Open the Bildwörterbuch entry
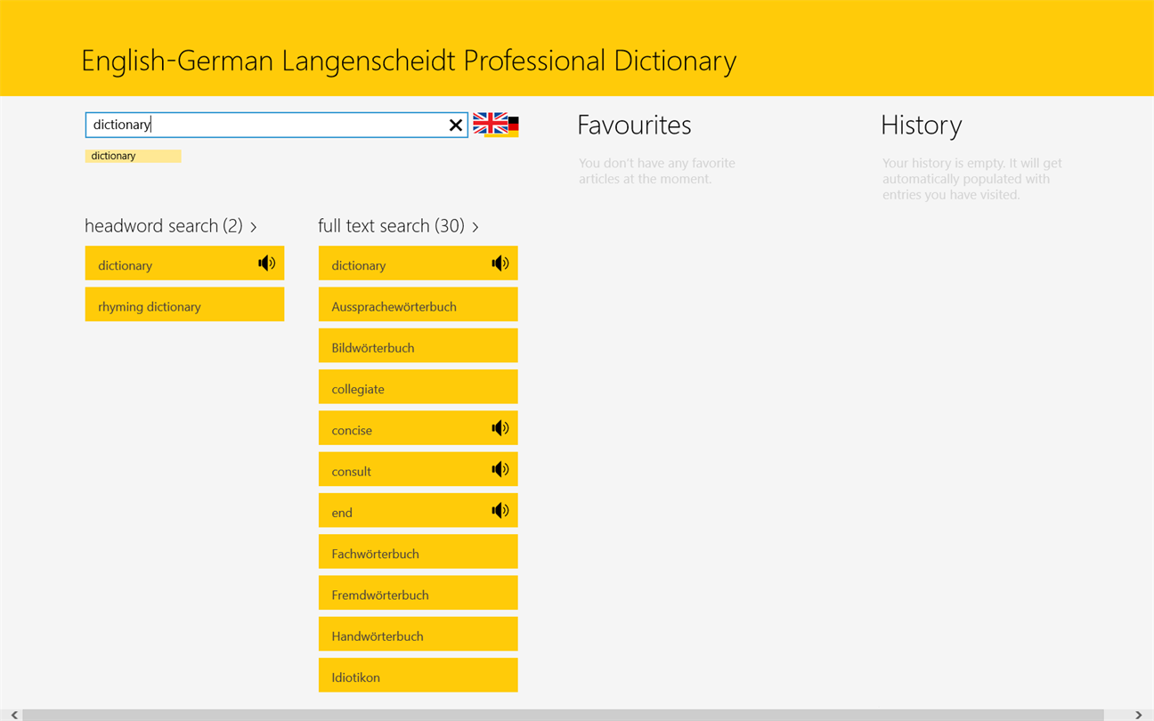Image resolution: width=1154 pixels, height=721 pixels. [418, 345]
